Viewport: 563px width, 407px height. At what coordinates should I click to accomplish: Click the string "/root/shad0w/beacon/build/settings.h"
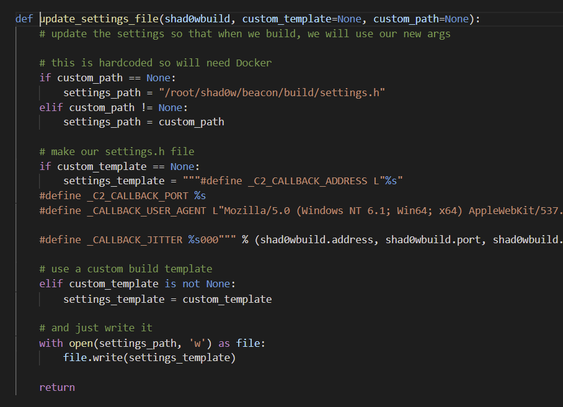[x=272, y=92]
